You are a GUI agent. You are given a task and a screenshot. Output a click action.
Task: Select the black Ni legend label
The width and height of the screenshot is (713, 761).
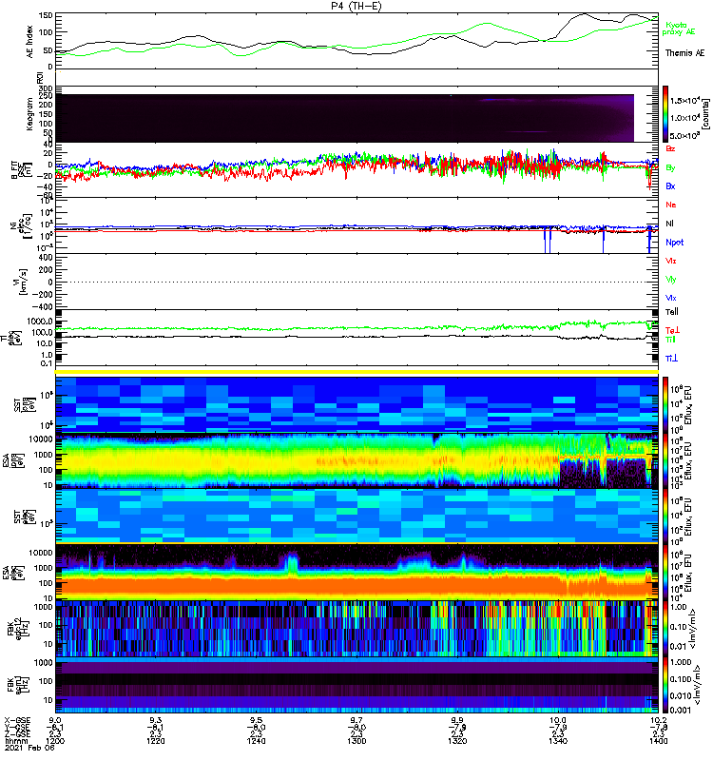(670, 224)
